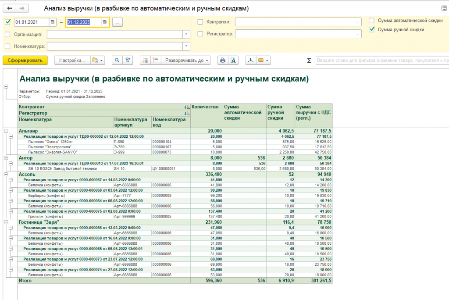Viewport: 449px width, 300px height.
Task: Open print preview icon
Action: [x=233, y=61]
